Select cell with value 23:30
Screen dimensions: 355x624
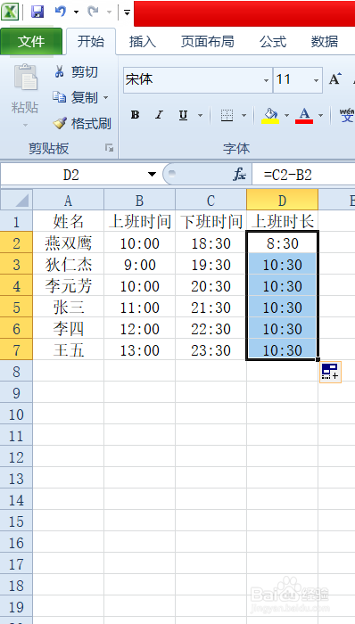[211, 350]
